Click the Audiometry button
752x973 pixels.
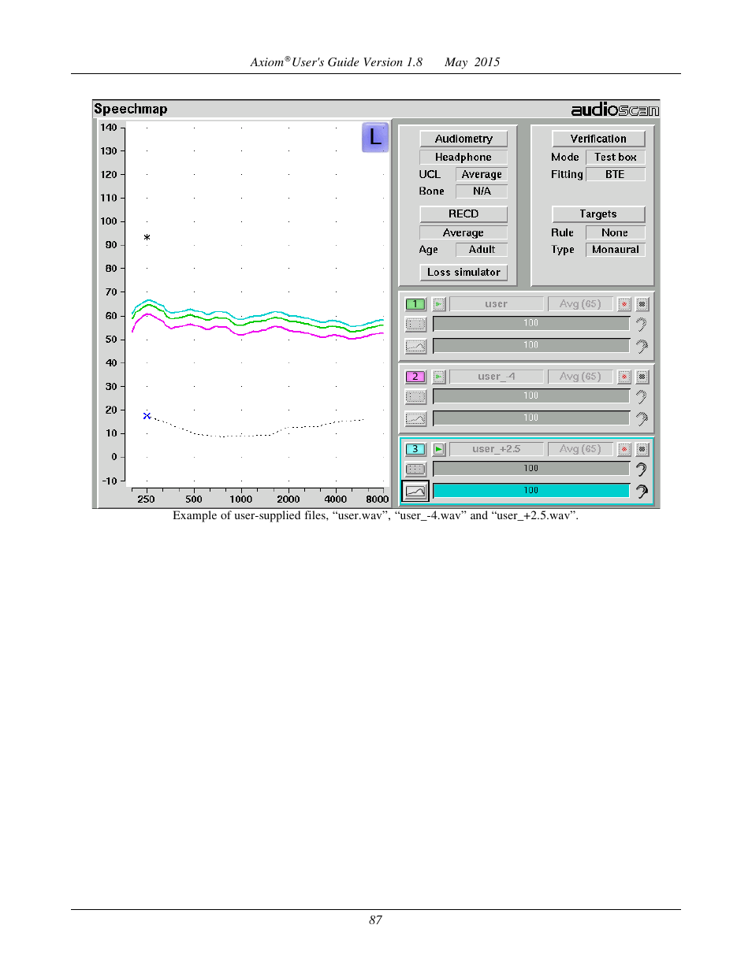463,139
